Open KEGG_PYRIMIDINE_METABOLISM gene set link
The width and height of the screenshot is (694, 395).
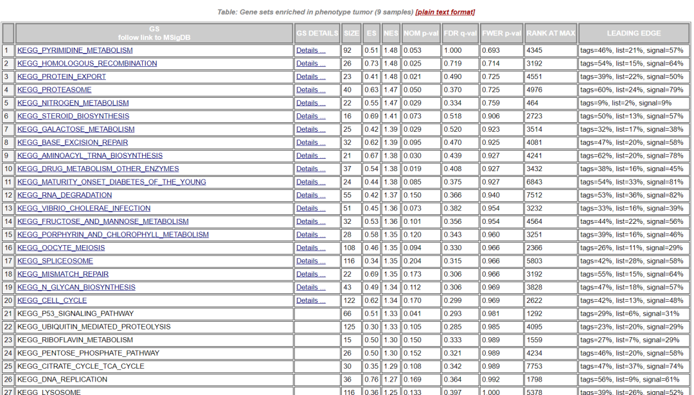75,51
